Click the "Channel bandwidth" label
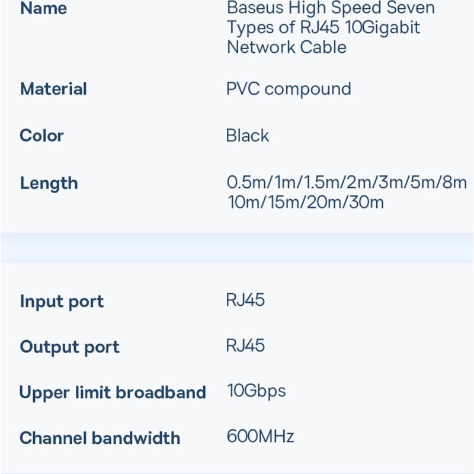The width and height of the screenshot is (474, 474). coord(100,438)
